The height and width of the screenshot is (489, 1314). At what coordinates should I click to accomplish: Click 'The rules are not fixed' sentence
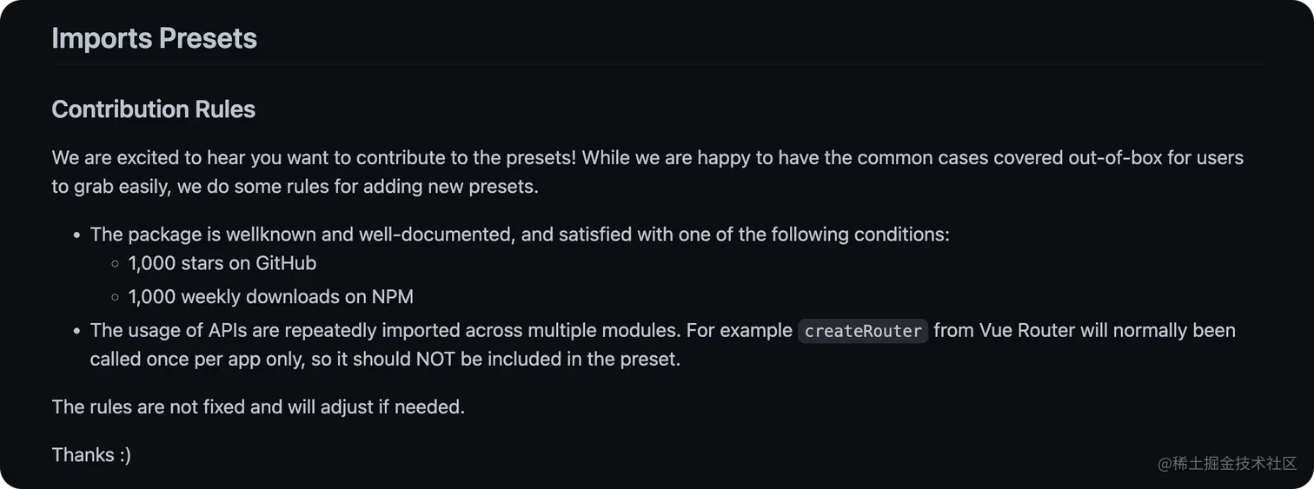coord(258,406)
